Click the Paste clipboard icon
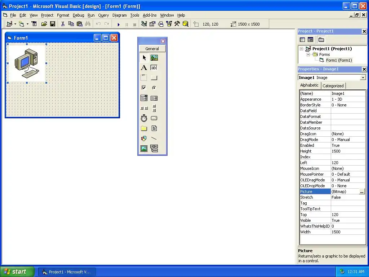The width and height of the screenshot is (369, 277). pos(80,24)
